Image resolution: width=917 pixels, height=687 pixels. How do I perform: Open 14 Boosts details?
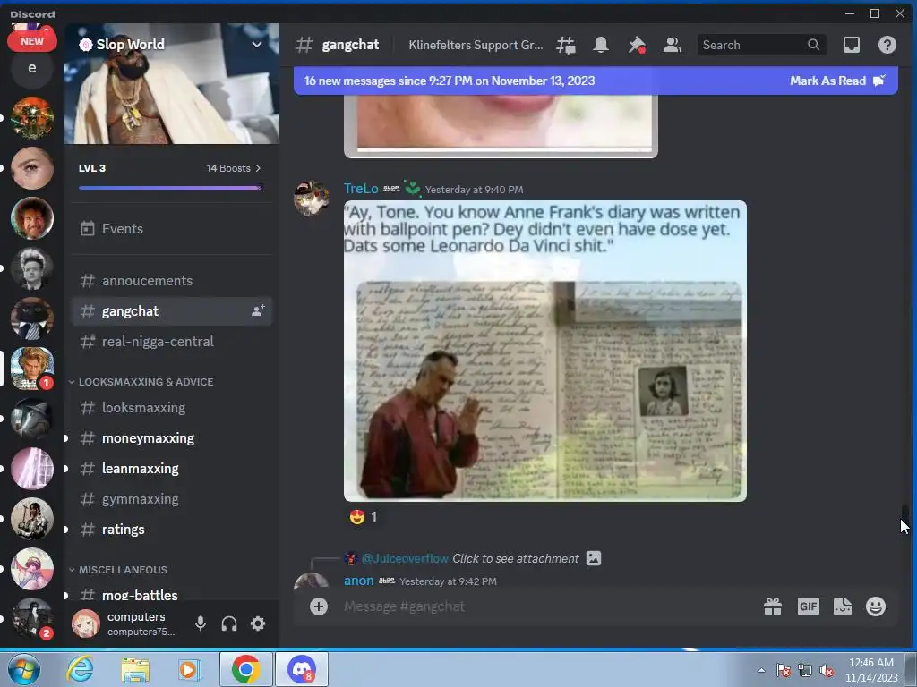click(234, 168)
